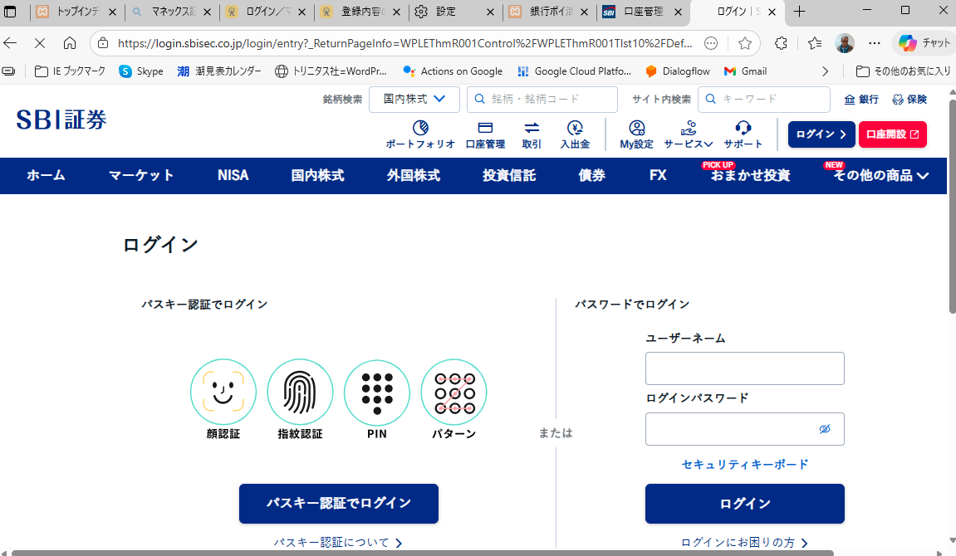Image resolution: width=956 pixels, height=556 pixels.
Task: Expand the 国内株式 search type dropdown
Action: point(414,100)
